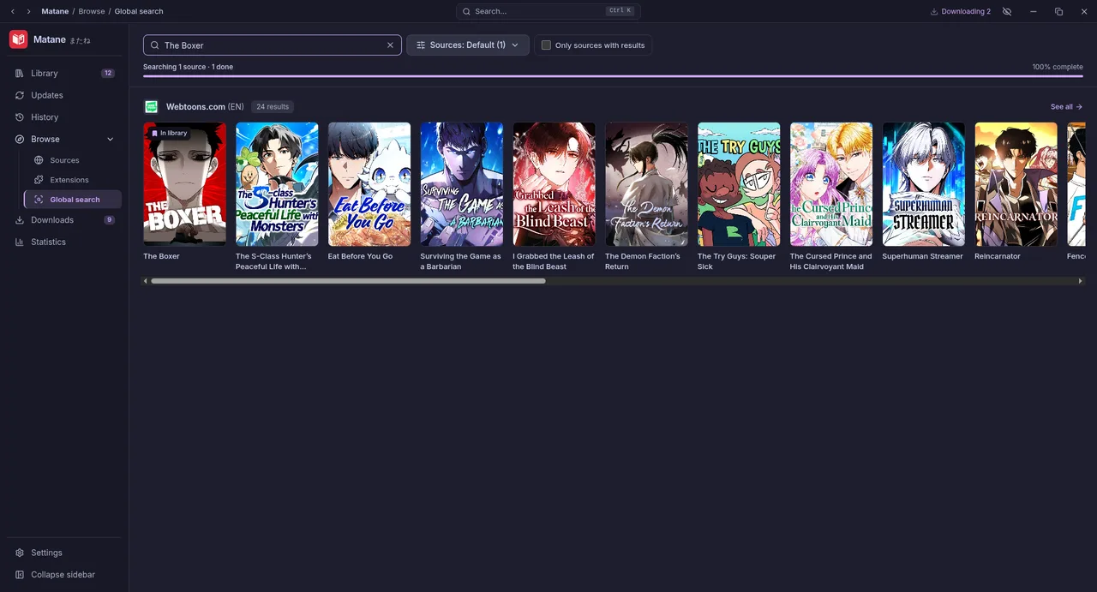Open Statistics in the sidebar
Screen dimensions: 1097x592
click(64, 242)
